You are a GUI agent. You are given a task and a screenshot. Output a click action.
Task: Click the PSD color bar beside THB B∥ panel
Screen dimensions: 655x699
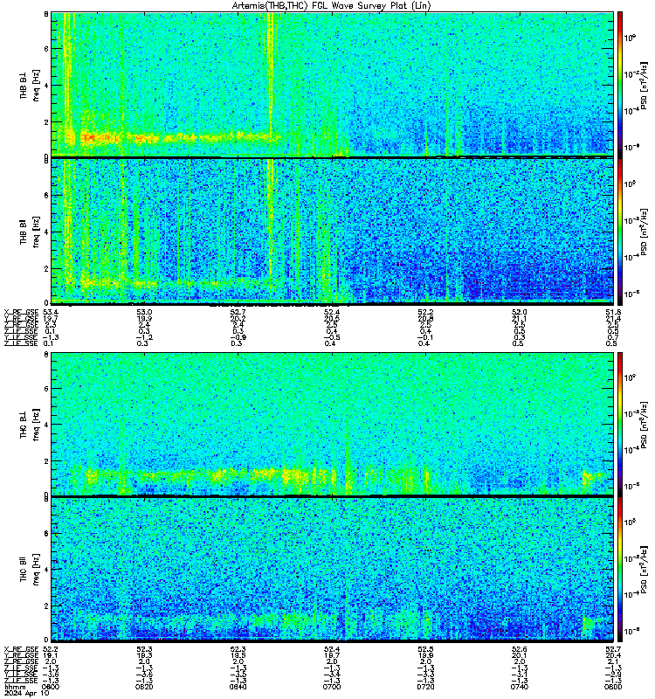click(x=620, y=232)
